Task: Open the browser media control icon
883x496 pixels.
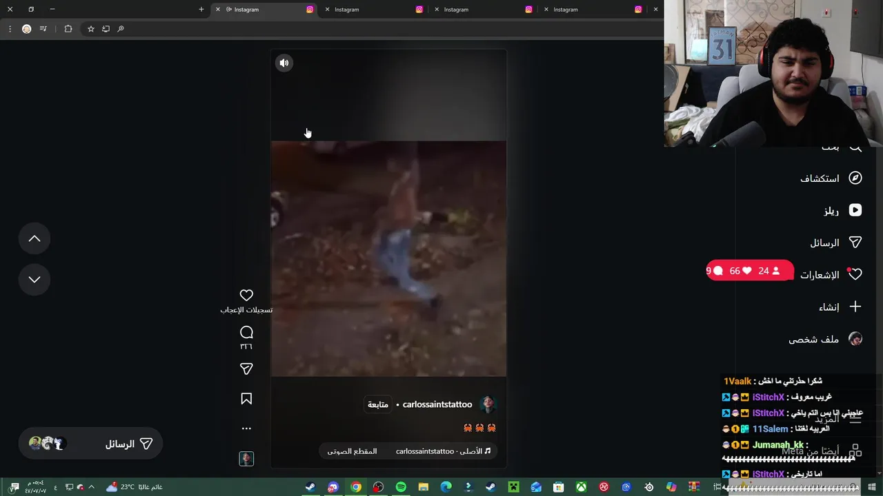Action: [x=43, y=29]
